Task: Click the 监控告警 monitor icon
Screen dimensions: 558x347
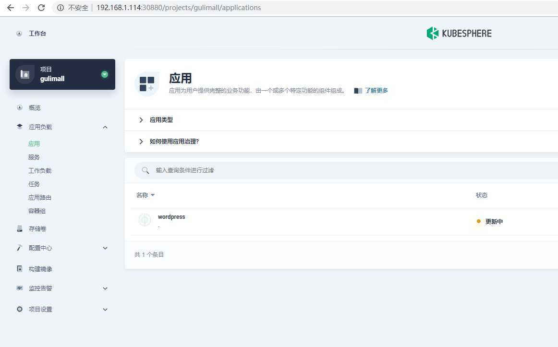Action: (x=20, y=288)
